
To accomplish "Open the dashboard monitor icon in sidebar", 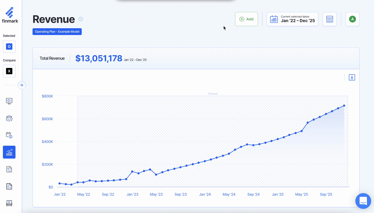I will [x=9, y=101].
